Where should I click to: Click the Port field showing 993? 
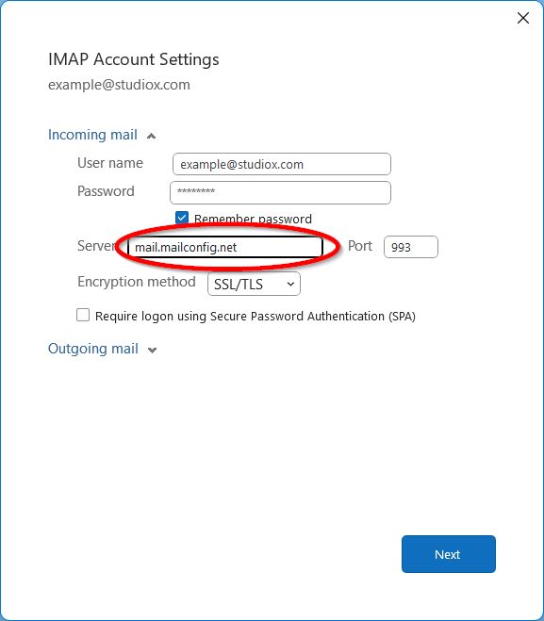[411, 247]
